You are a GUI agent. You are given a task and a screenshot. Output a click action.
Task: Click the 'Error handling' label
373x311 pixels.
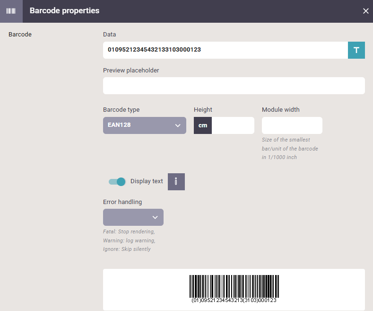(x=122, y=202)
